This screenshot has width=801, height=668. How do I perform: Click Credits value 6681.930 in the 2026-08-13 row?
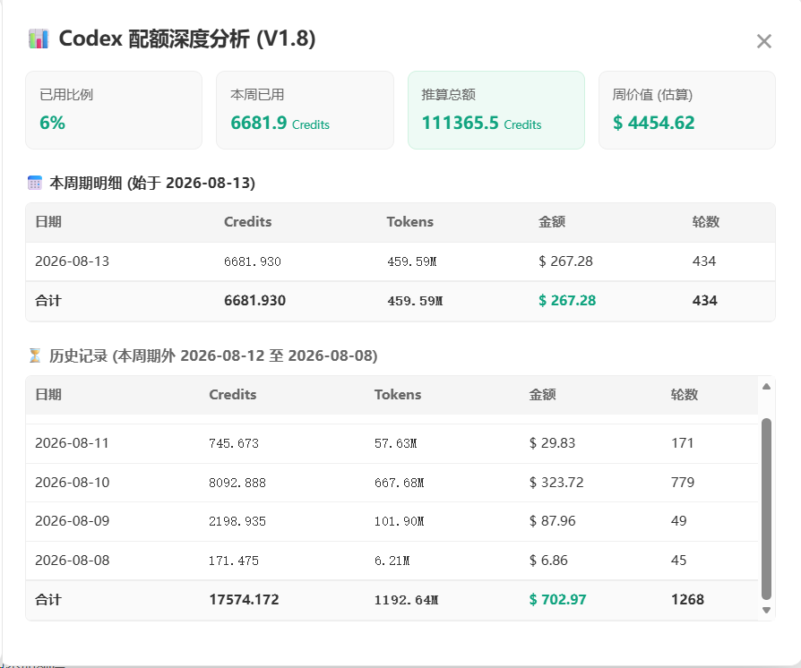point(253,261)
